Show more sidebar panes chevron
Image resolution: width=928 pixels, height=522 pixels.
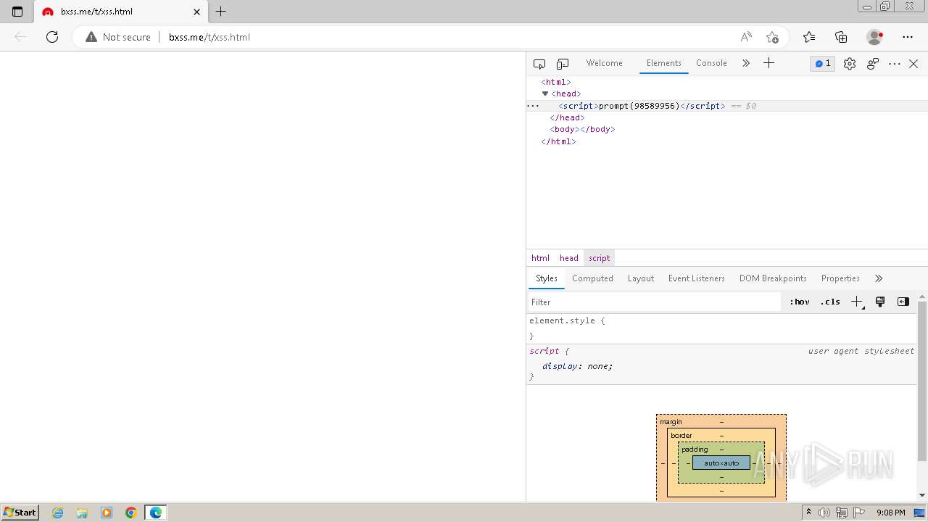(x=879, y=278)
